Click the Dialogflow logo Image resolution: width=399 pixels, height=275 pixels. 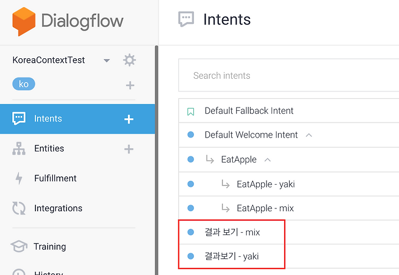tap(68, 22)
